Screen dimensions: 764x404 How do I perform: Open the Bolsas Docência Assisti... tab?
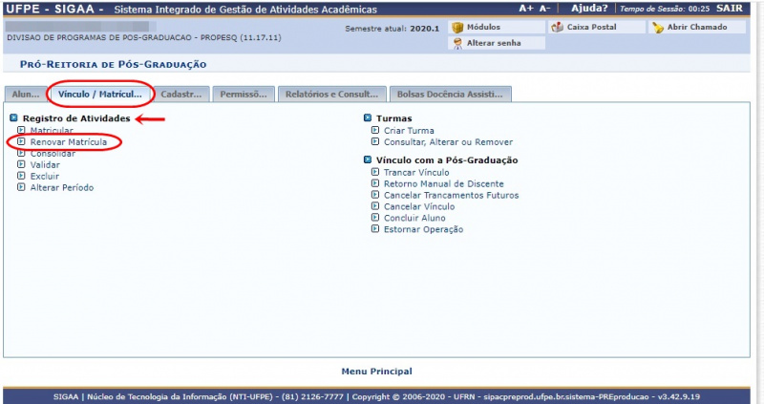pyautogui.click(x=450, y=95)
